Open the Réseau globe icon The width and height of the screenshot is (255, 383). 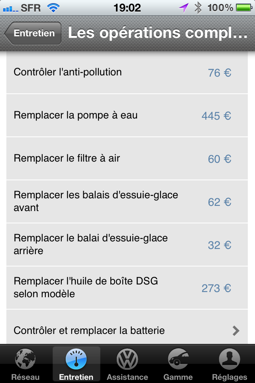click(25, 359)
